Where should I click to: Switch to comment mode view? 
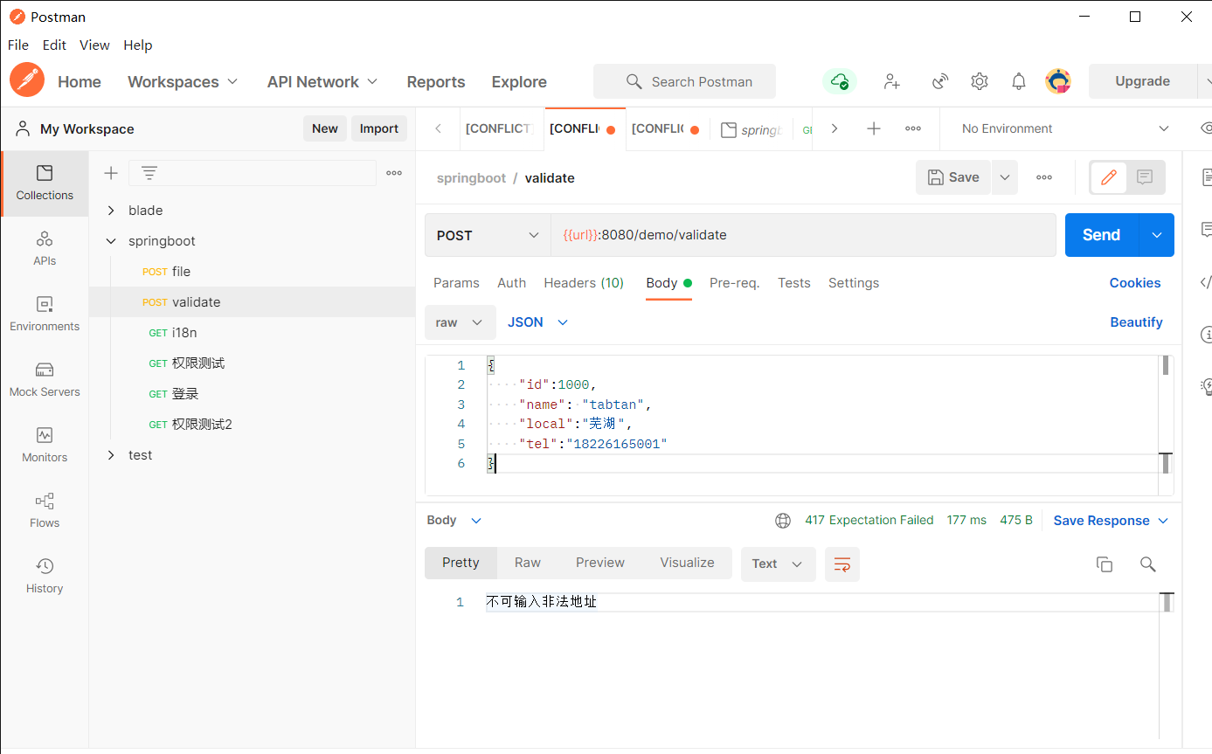pos(1145,177)
